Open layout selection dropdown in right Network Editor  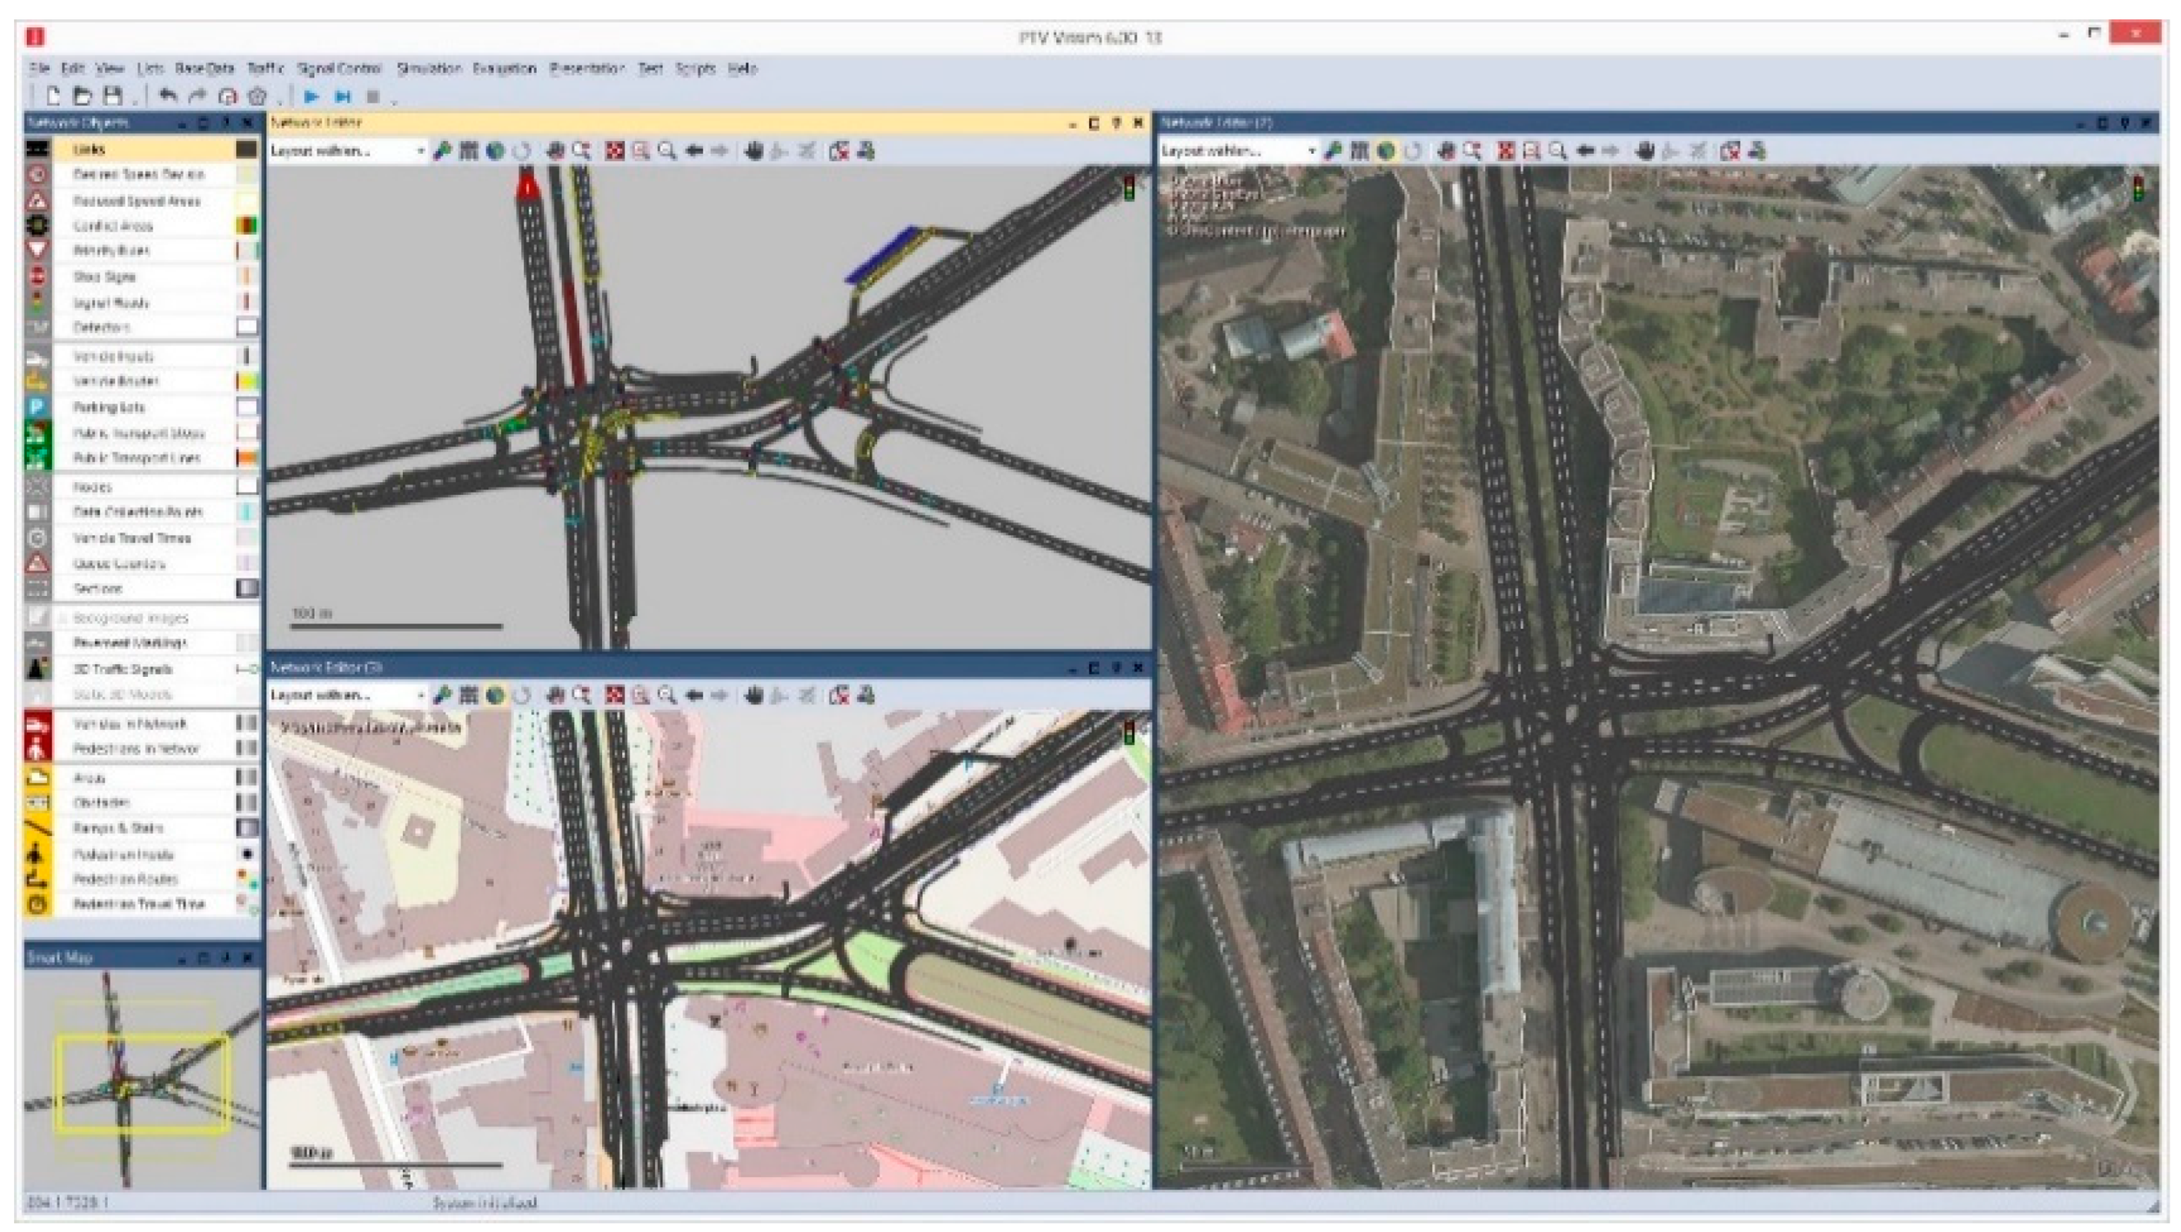pyautogui.click(x=1311, y=152)
